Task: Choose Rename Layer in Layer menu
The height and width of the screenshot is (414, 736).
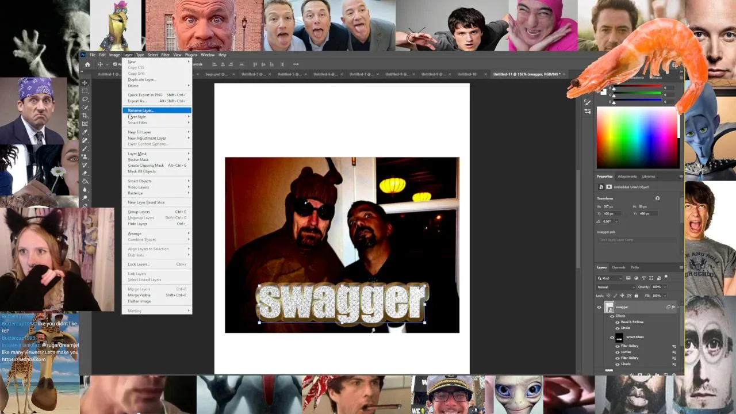Action: tap(156, 110)
